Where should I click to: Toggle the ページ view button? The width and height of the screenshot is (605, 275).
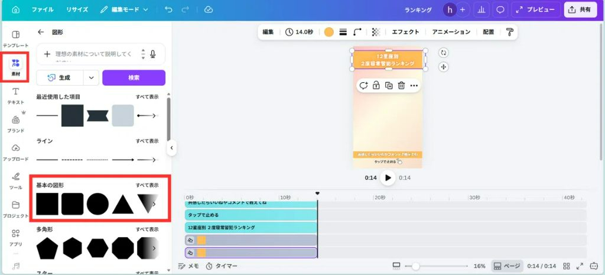tap(507, 266)
